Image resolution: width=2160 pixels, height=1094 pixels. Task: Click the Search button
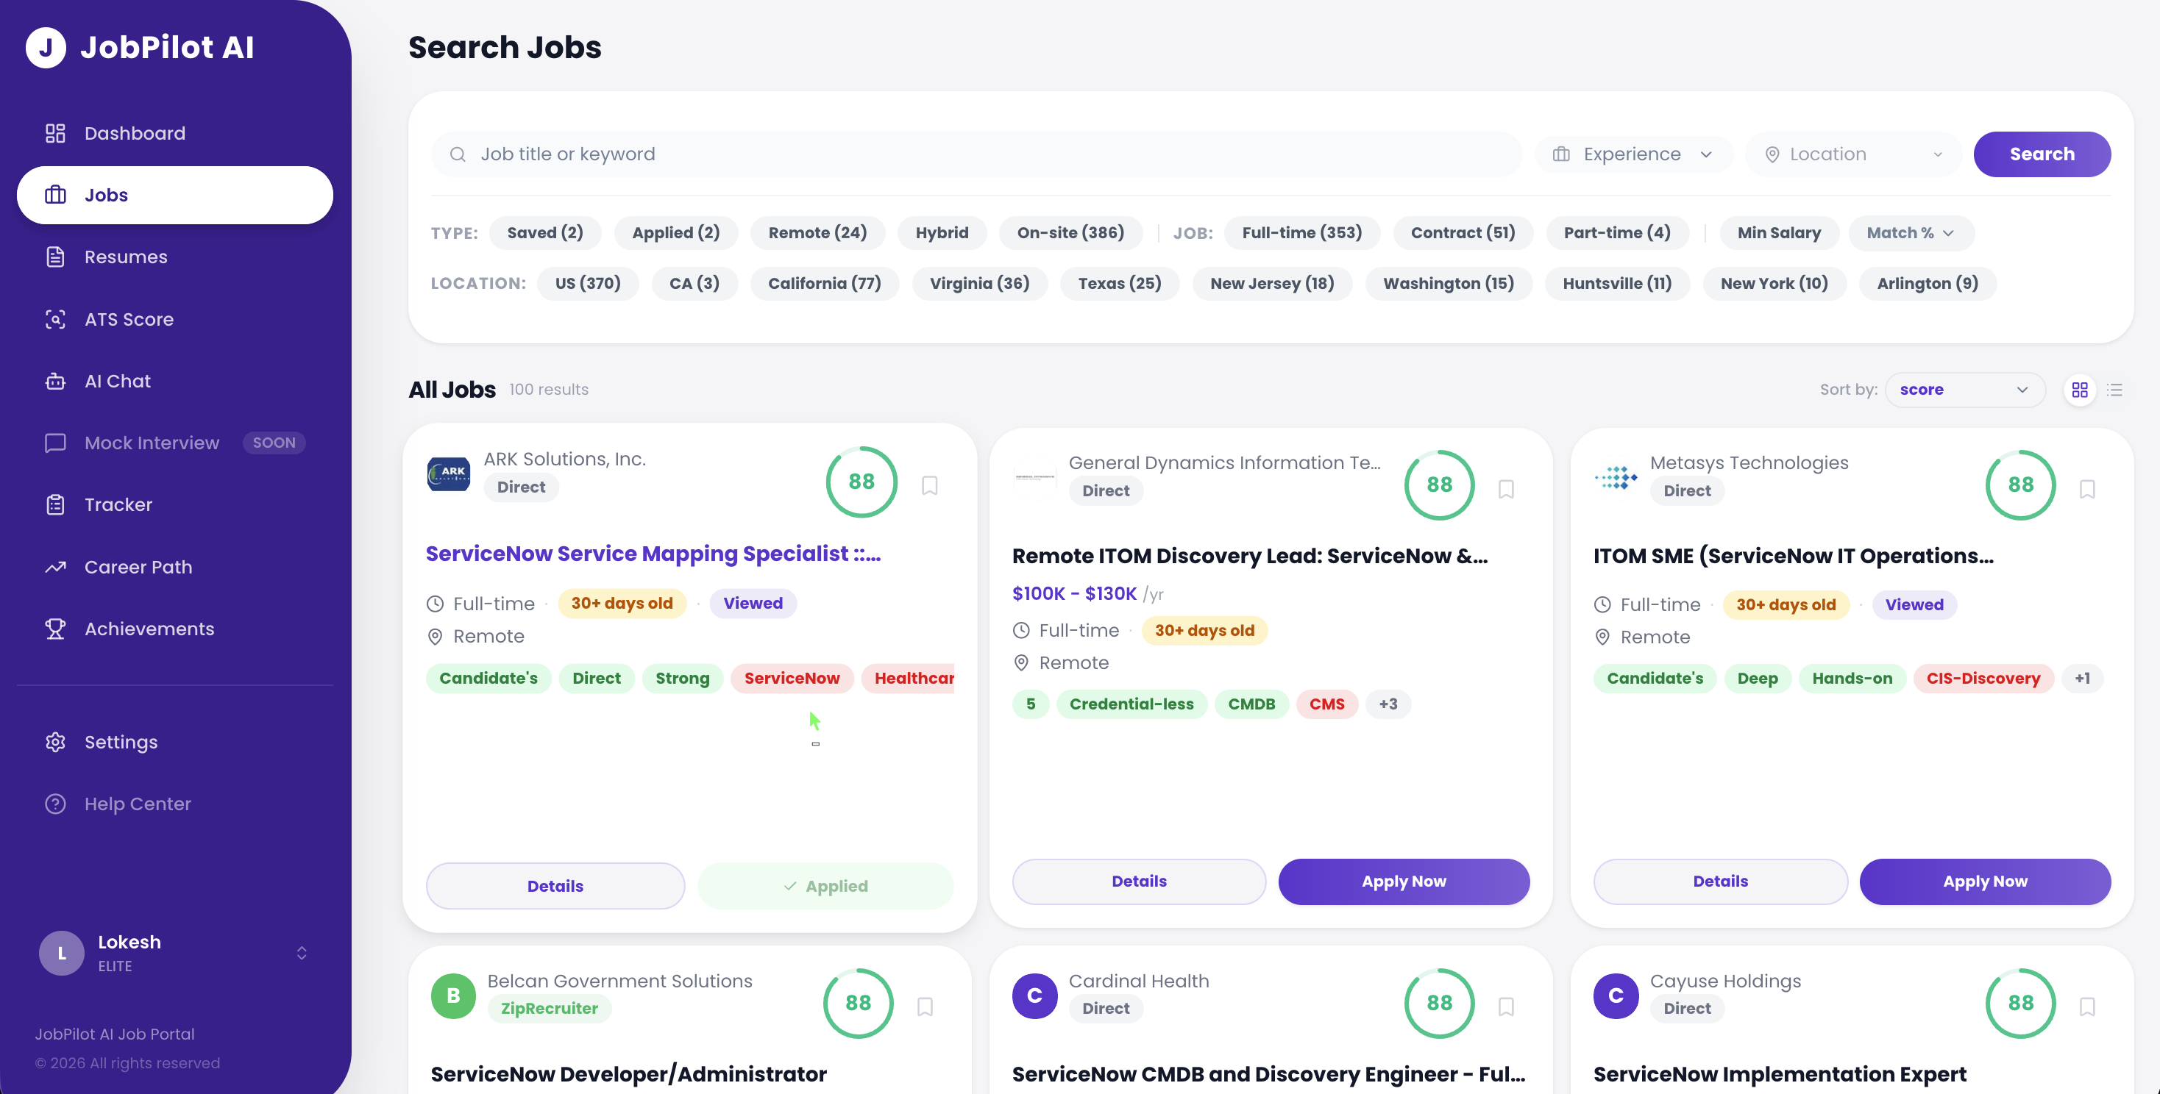coord(2041,154)
